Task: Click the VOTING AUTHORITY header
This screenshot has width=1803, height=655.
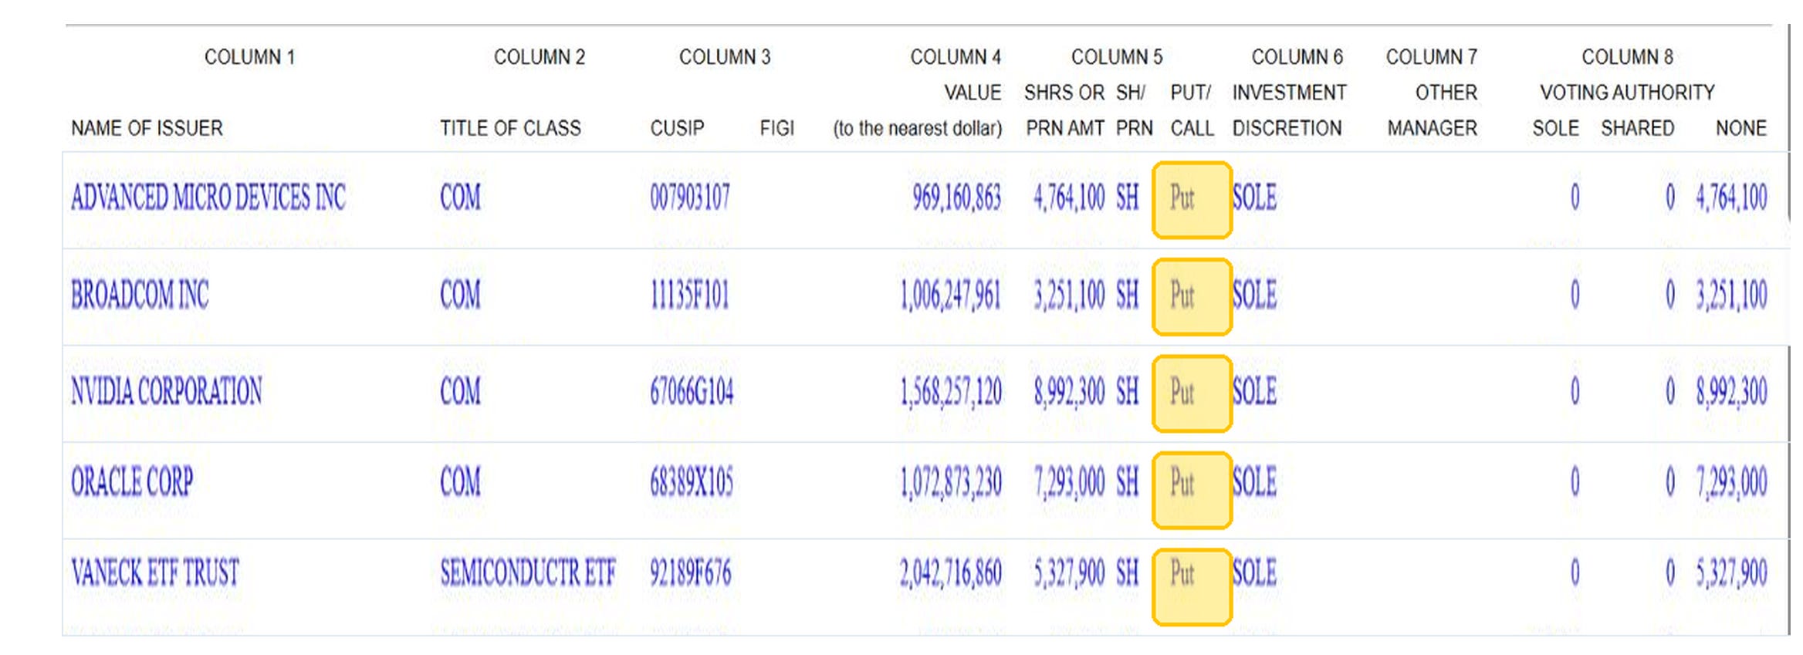Action: click(1627, 93)
